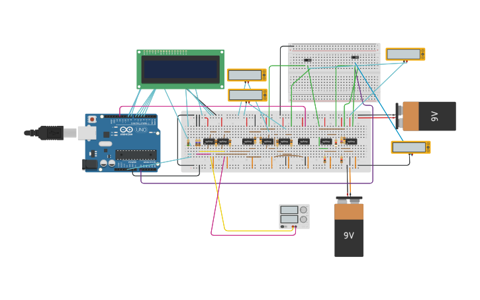
Task: Select the multimeter below the horizontal 9V battery
Action: pyautogui.click(x=410, y=147)
